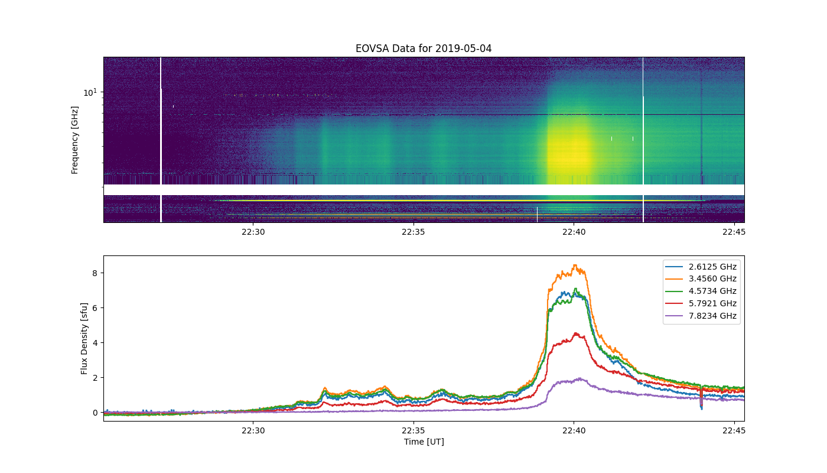The width and height of the screenshot is (827, 473).
Task: Click the Time [UT] axis label
Action: tap(424, 442)
